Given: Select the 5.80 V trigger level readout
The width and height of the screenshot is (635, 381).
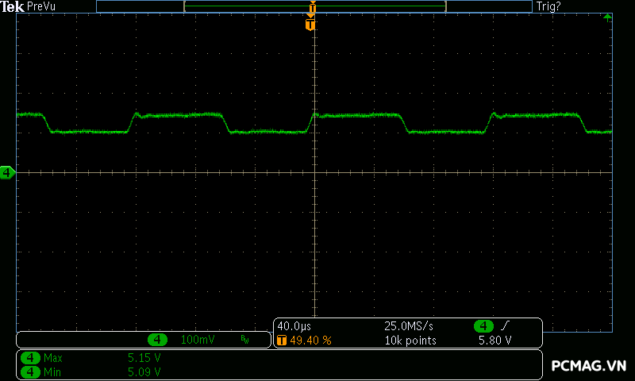Looking at the screenshot, I should 495,341.
